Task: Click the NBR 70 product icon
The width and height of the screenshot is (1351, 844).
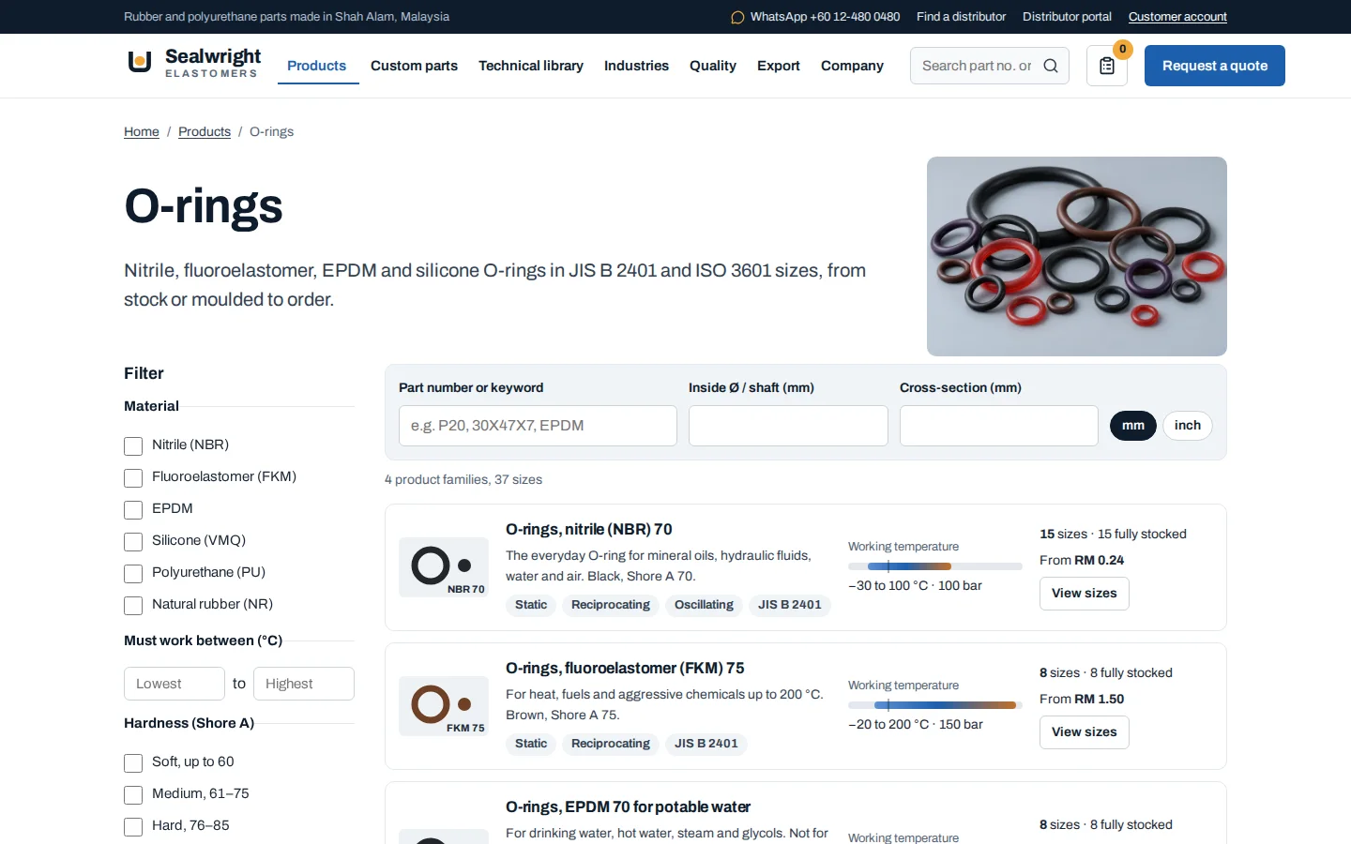Action: click(444, 567)
